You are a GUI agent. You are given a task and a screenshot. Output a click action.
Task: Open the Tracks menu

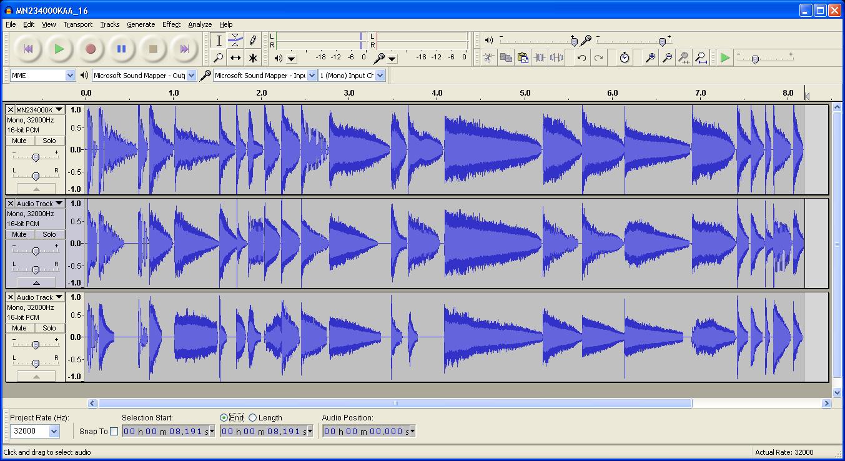click(109, 24)
